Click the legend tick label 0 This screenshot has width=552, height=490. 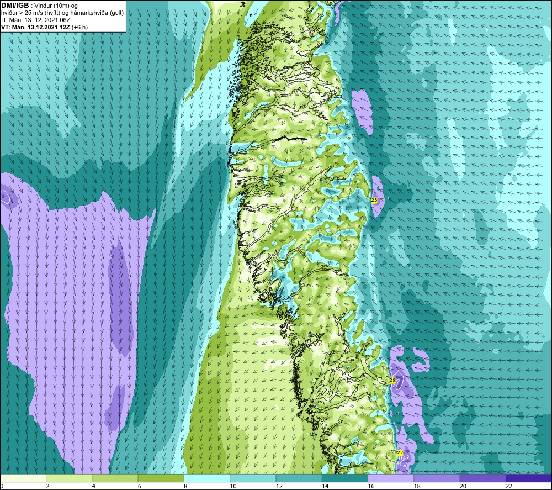2,486
